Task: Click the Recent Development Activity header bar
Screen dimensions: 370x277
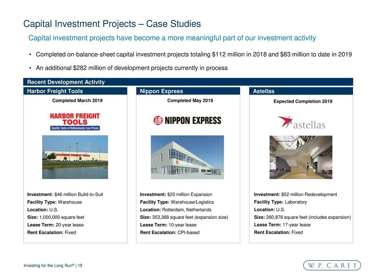Action: [x=188, y=82]
